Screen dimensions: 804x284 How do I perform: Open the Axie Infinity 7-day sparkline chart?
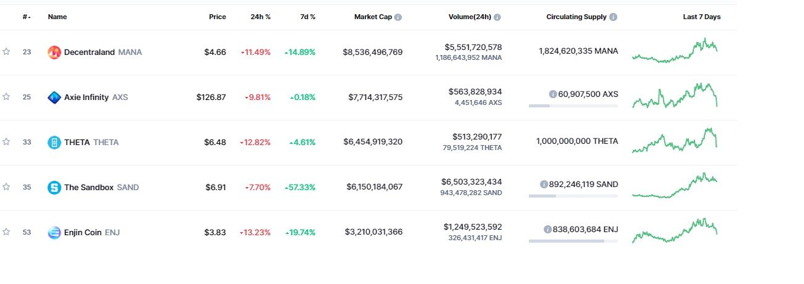click(x=675, y=95)
